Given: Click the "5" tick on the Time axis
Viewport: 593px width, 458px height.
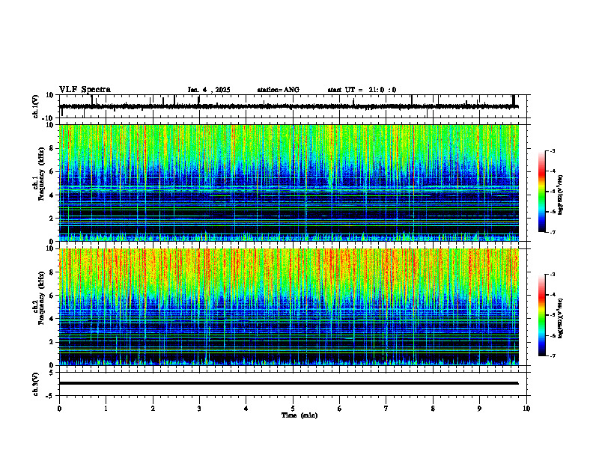Looking at the screenshot, I should click(293, 409).
